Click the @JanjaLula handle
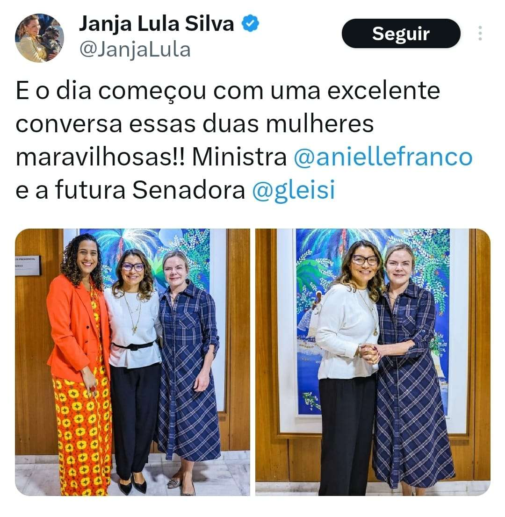 135,50
